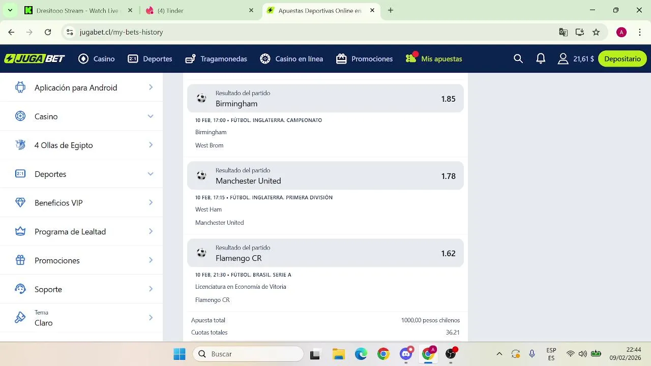651x366 pixels.
Task: Open Tragamonedas section
Action: pyautogui.click(x=216, y=59)
